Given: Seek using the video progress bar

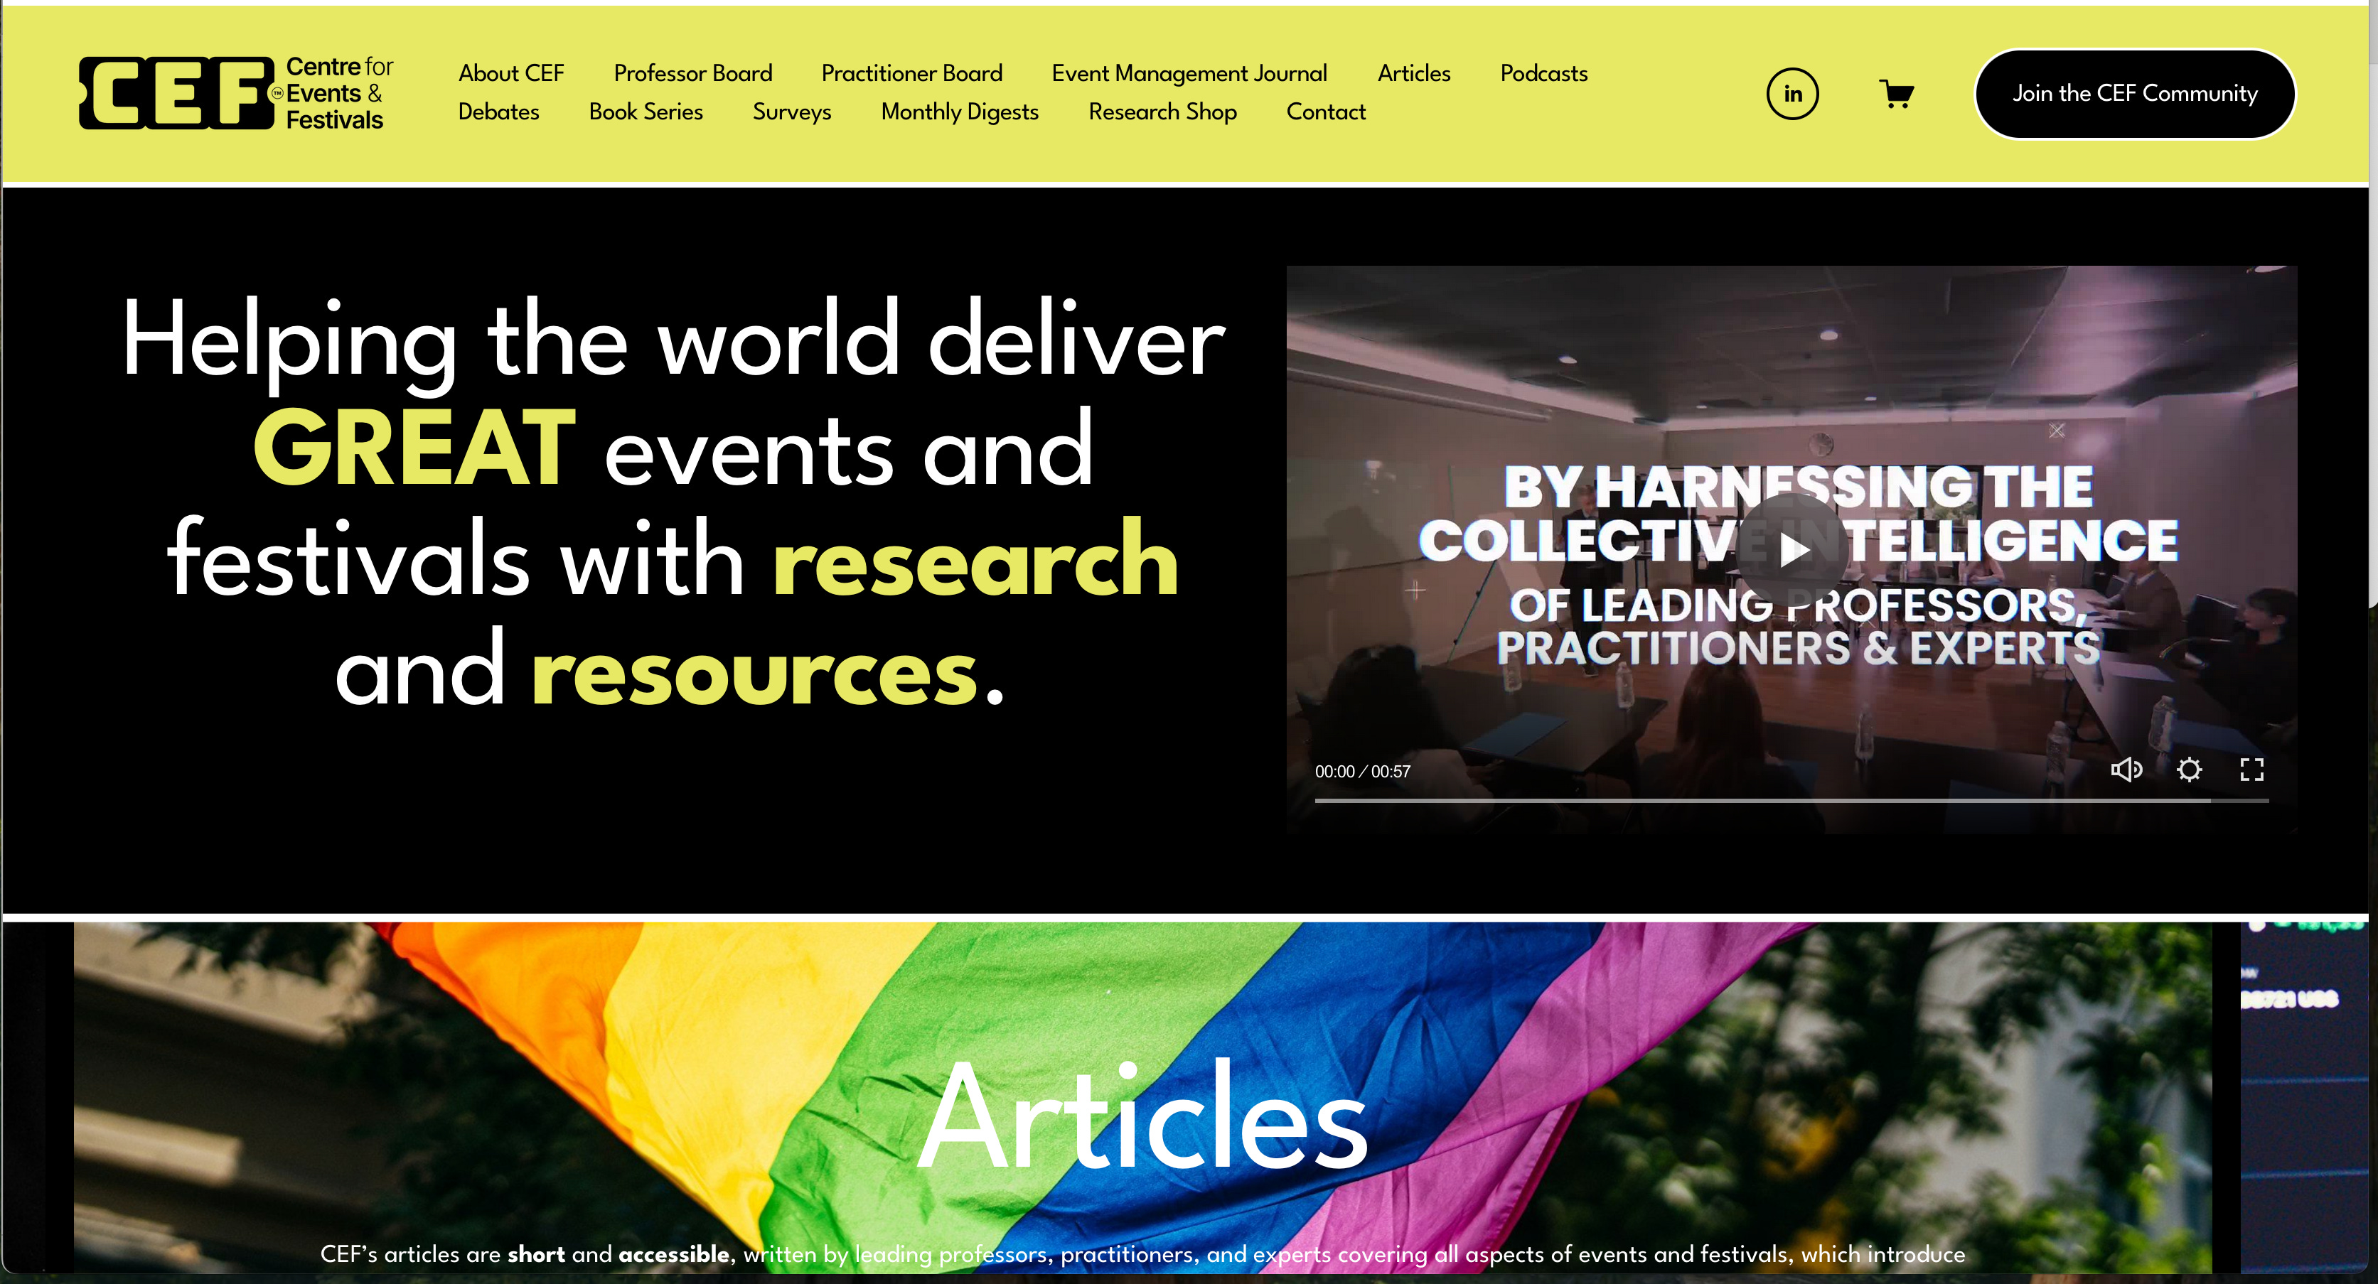Looking at the screenshot, I should 1791,801.
